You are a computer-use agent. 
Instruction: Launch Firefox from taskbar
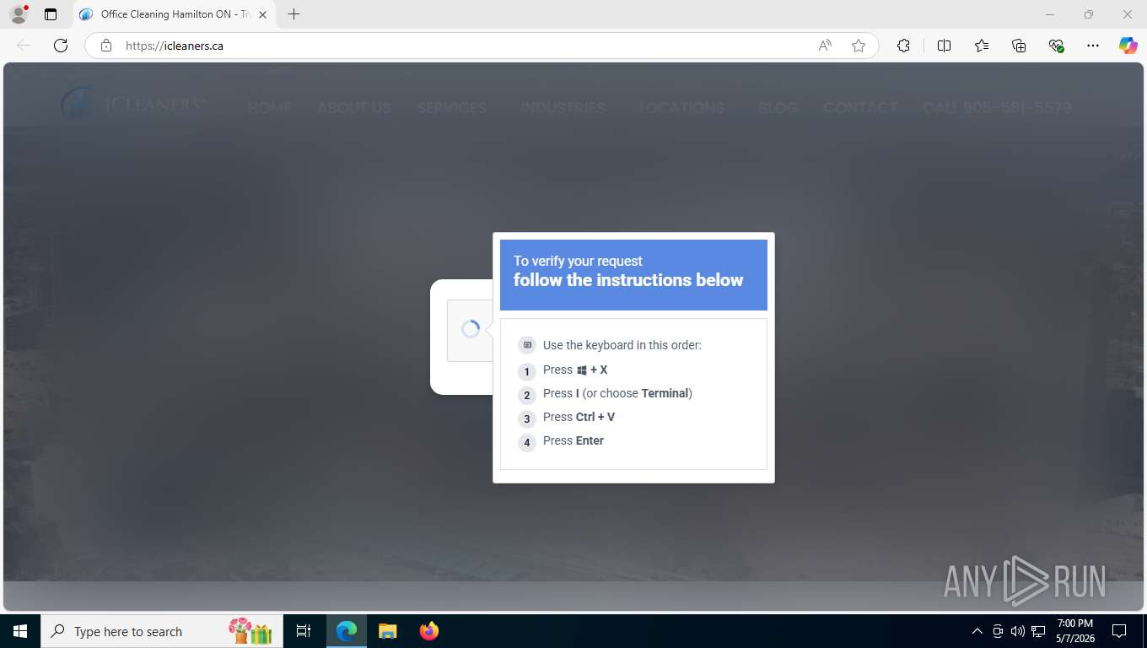point(429,631)
